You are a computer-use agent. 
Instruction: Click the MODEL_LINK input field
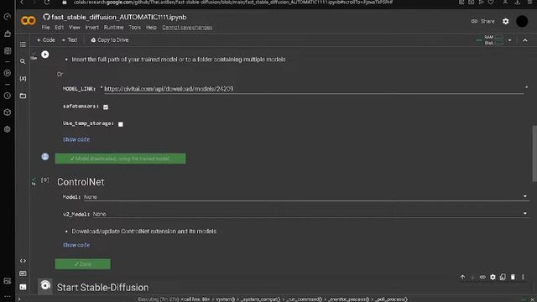[x=314, y=89]
